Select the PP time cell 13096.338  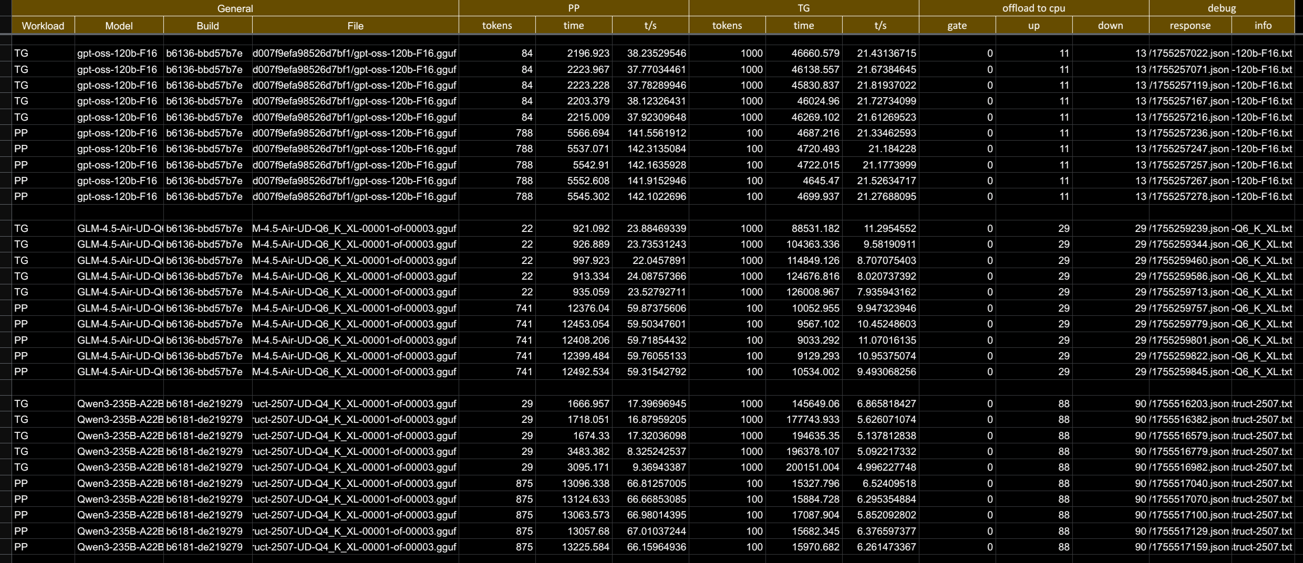pos(574,483)
